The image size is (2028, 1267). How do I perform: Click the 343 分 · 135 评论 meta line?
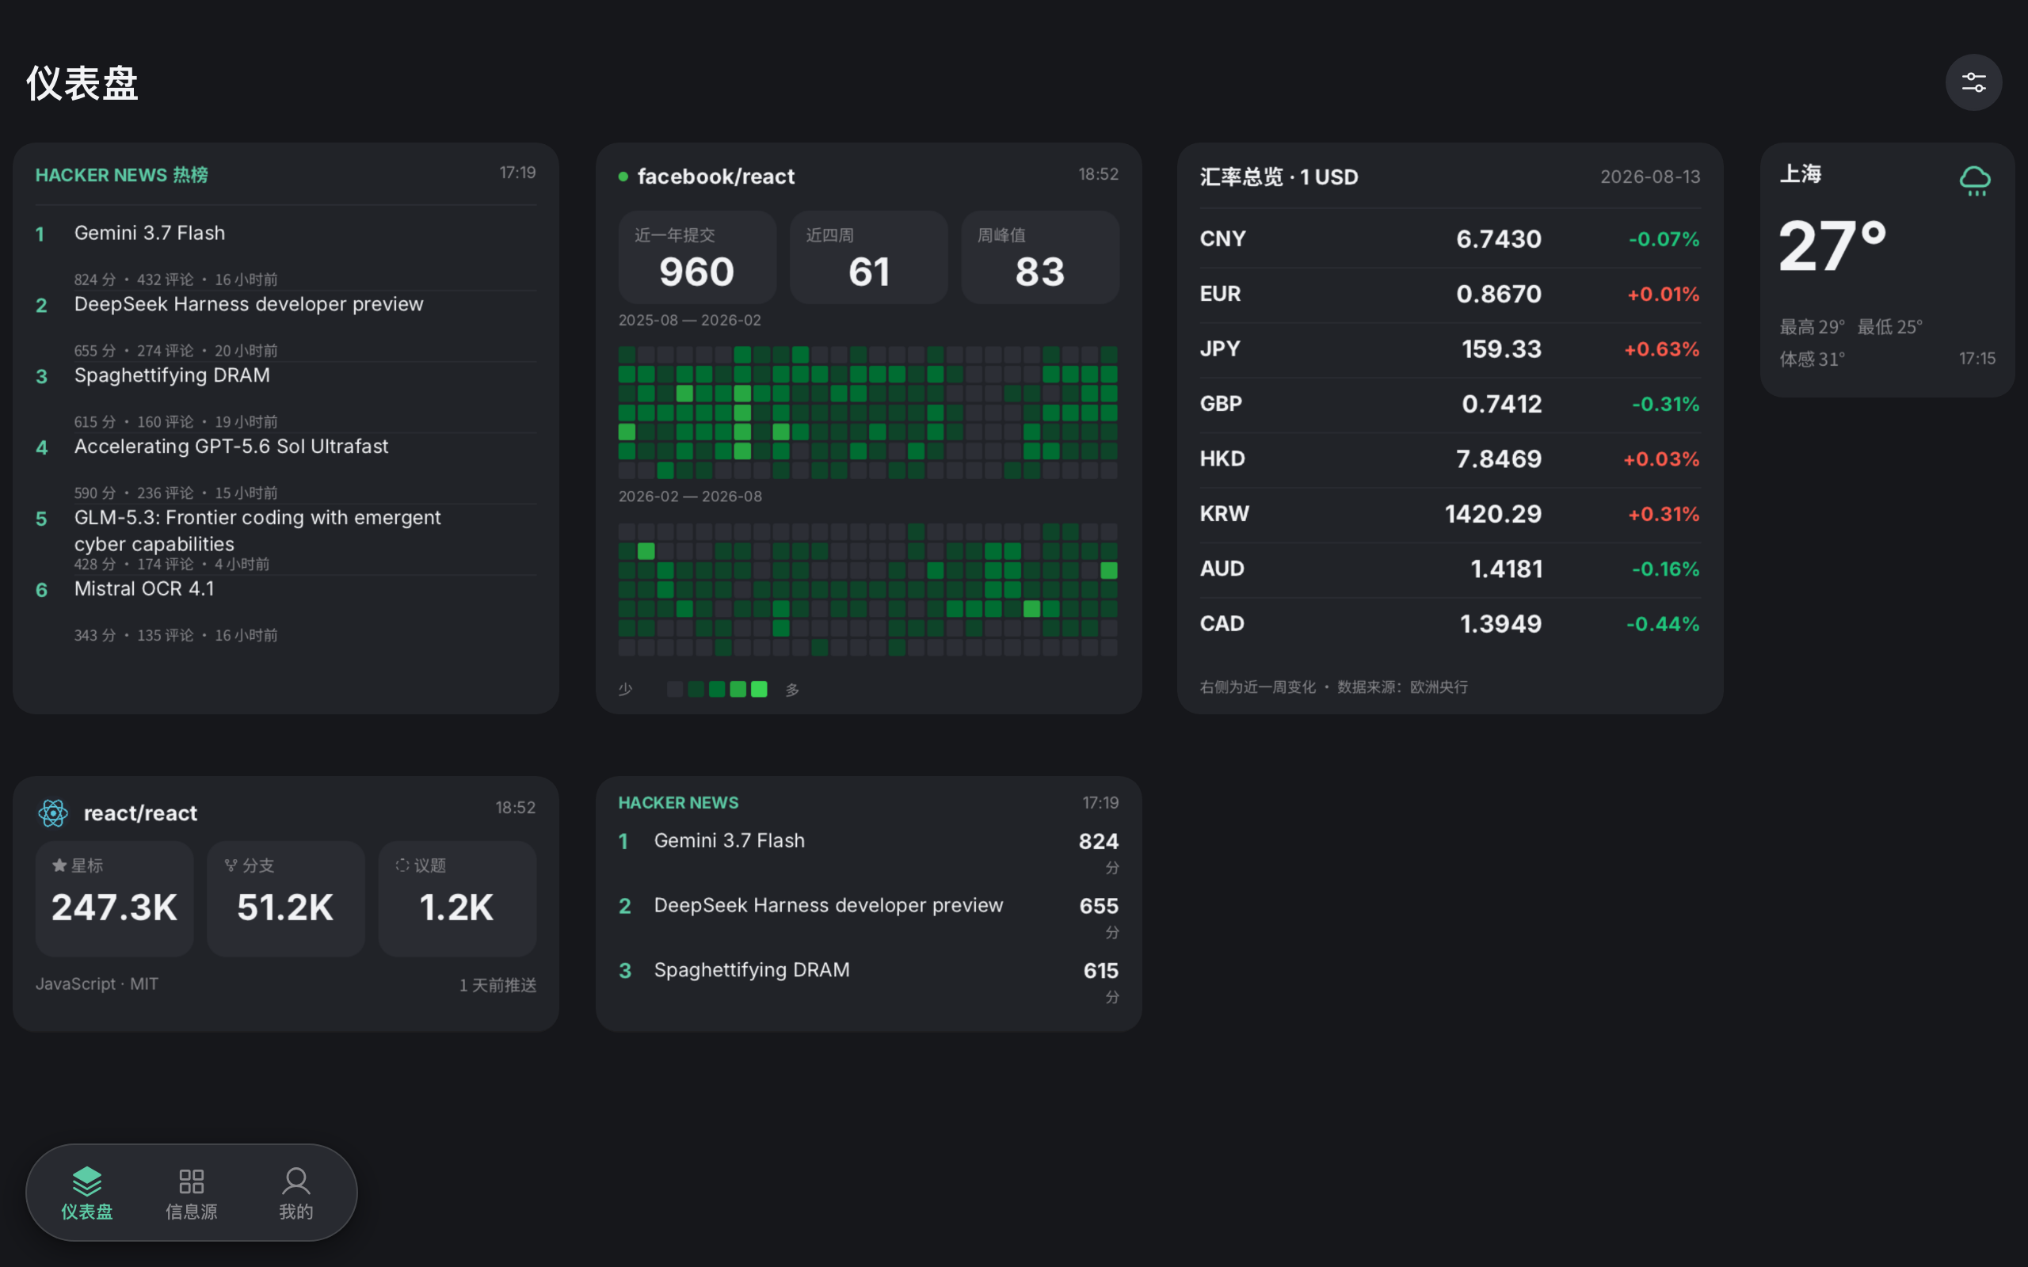(175, 635)
